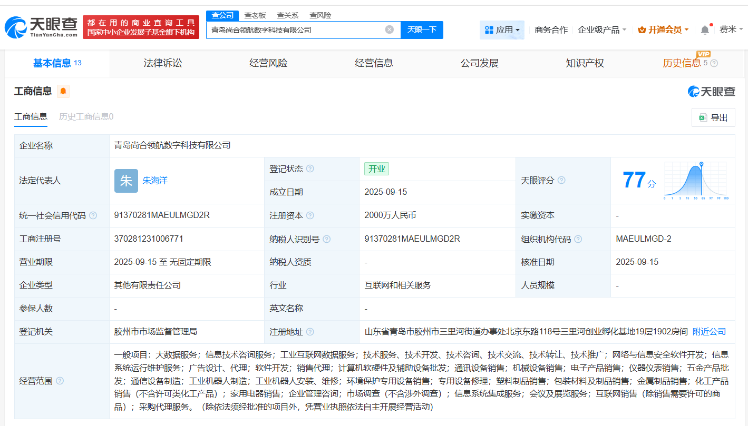Screen dimensions: 748x426
Task: Click the 天眼一下 search button
Action: point(422,29)
